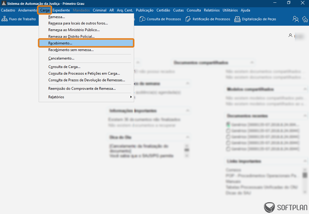309x214 pixels.
Task: Select Consulta de Processos e Petições em Carga
Action: pyautogui.click(x=86, y=73)
